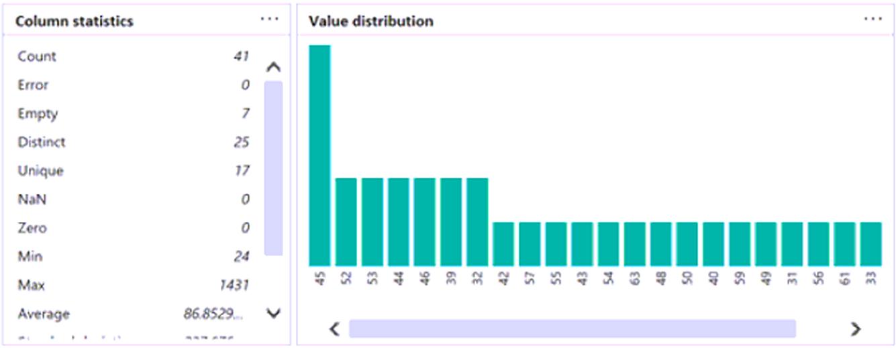The height and width of the screenshot is (348, 896).
Task: Click the last visible bar, value 33
Action: click(x=870, y=244)
